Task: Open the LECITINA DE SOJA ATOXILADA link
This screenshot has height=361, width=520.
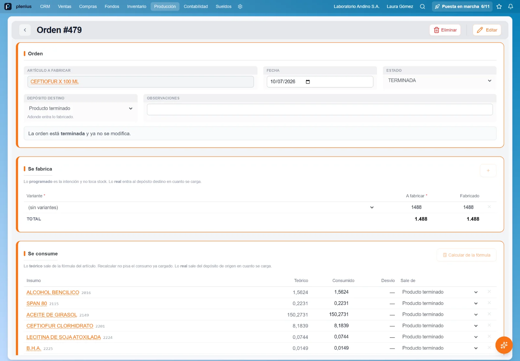Action: (64, 337)
